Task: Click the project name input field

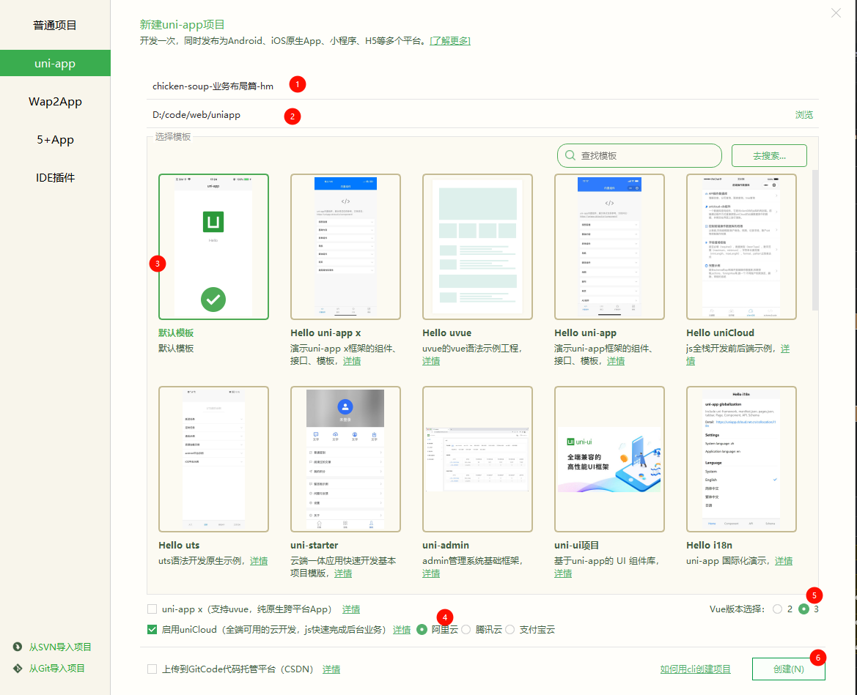Action: pos(482,86)
